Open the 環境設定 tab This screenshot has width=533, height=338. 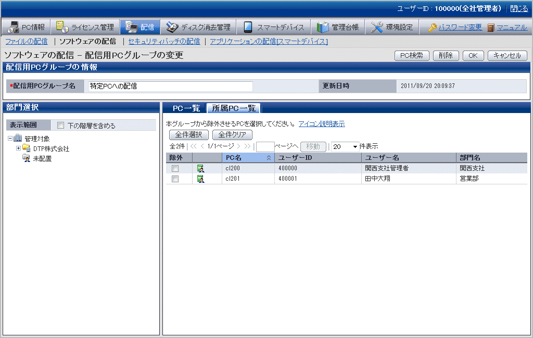click(x=392, y=27)
